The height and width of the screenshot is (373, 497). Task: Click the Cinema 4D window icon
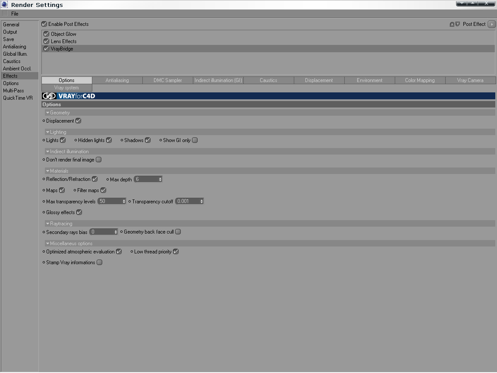point(4,4)
